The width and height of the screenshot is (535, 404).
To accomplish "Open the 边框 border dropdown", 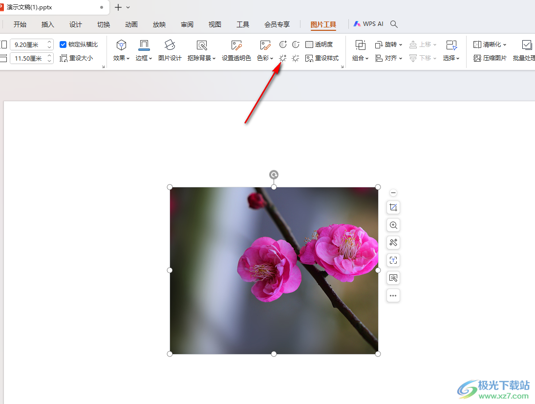I will [144, 50].
